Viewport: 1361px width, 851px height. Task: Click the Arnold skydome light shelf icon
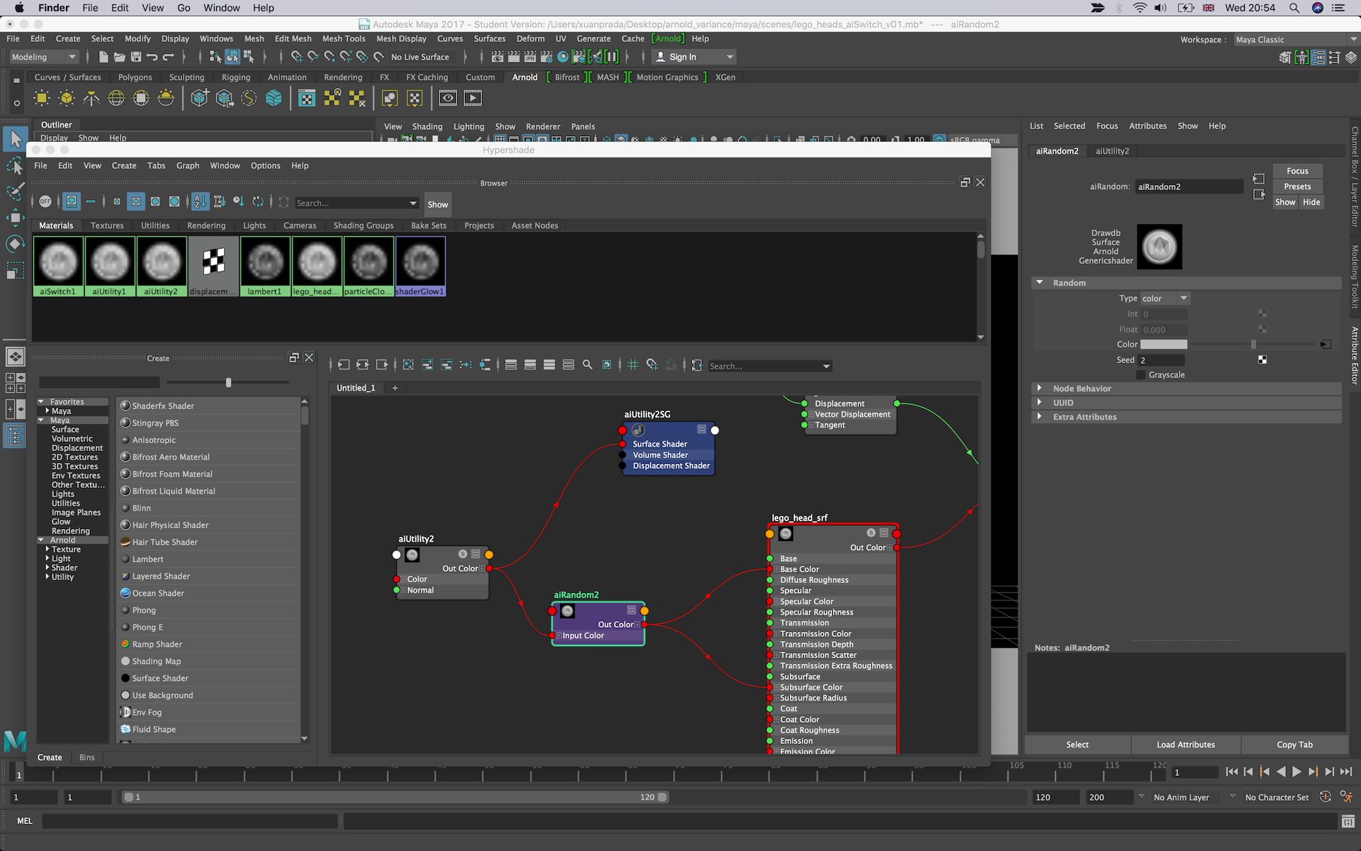[116, 99]
